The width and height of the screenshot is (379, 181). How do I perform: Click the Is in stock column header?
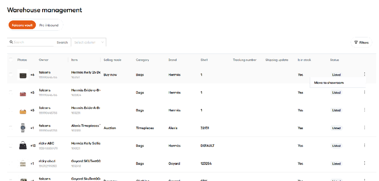(304, 60)
